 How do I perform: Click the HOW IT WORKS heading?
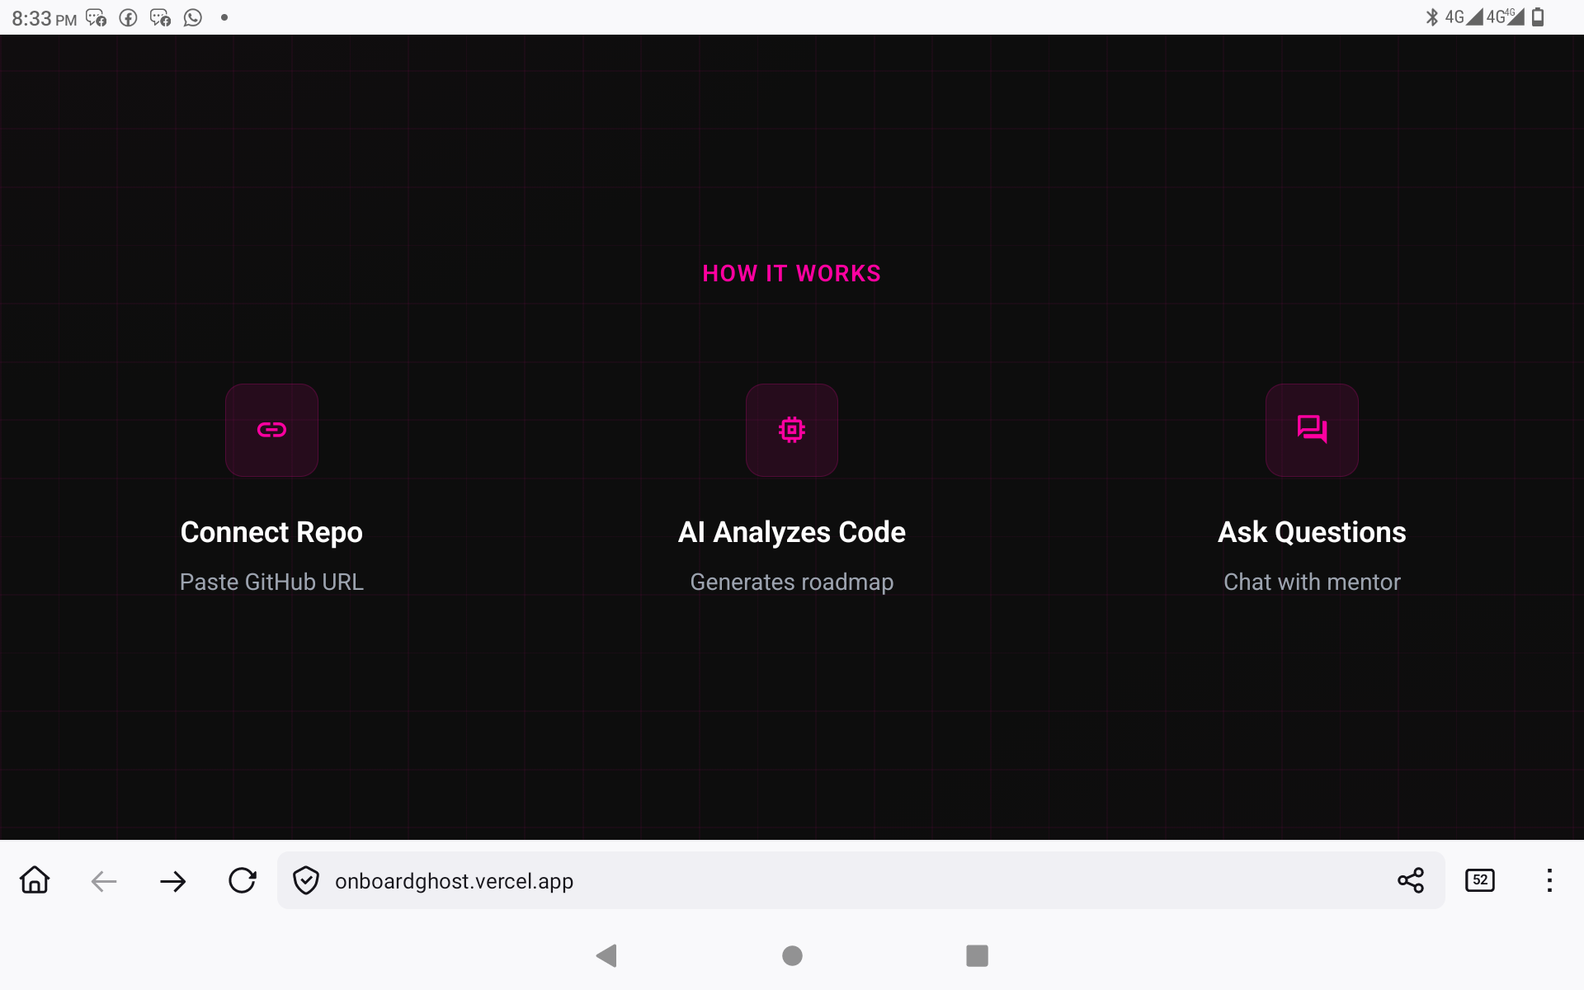[791, 274]
